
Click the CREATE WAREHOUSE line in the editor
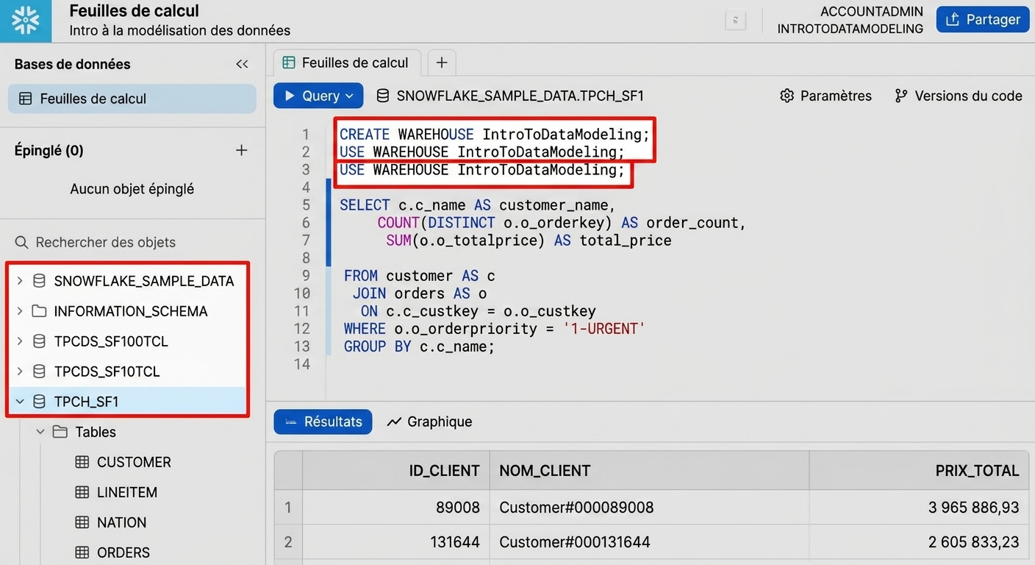click(495, 135)
